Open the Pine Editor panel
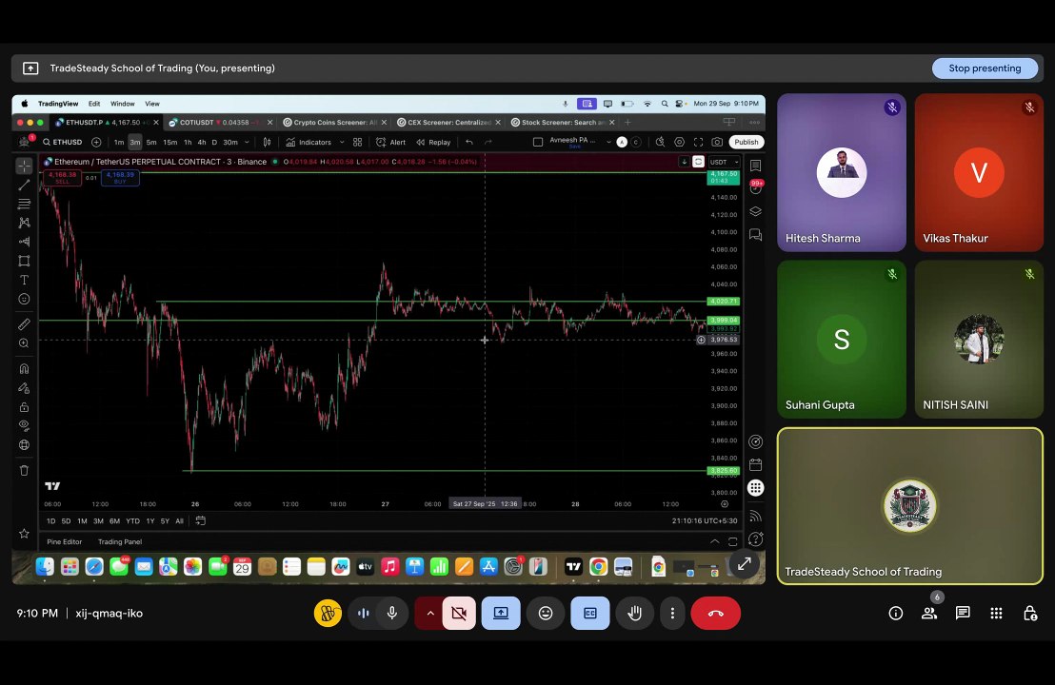 click(65, 541)
